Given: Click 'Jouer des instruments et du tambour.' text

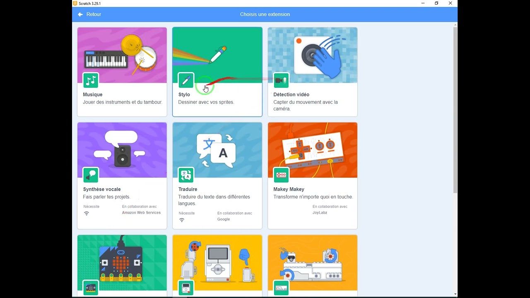Looking at the screenshot, I should coord(123,102).
